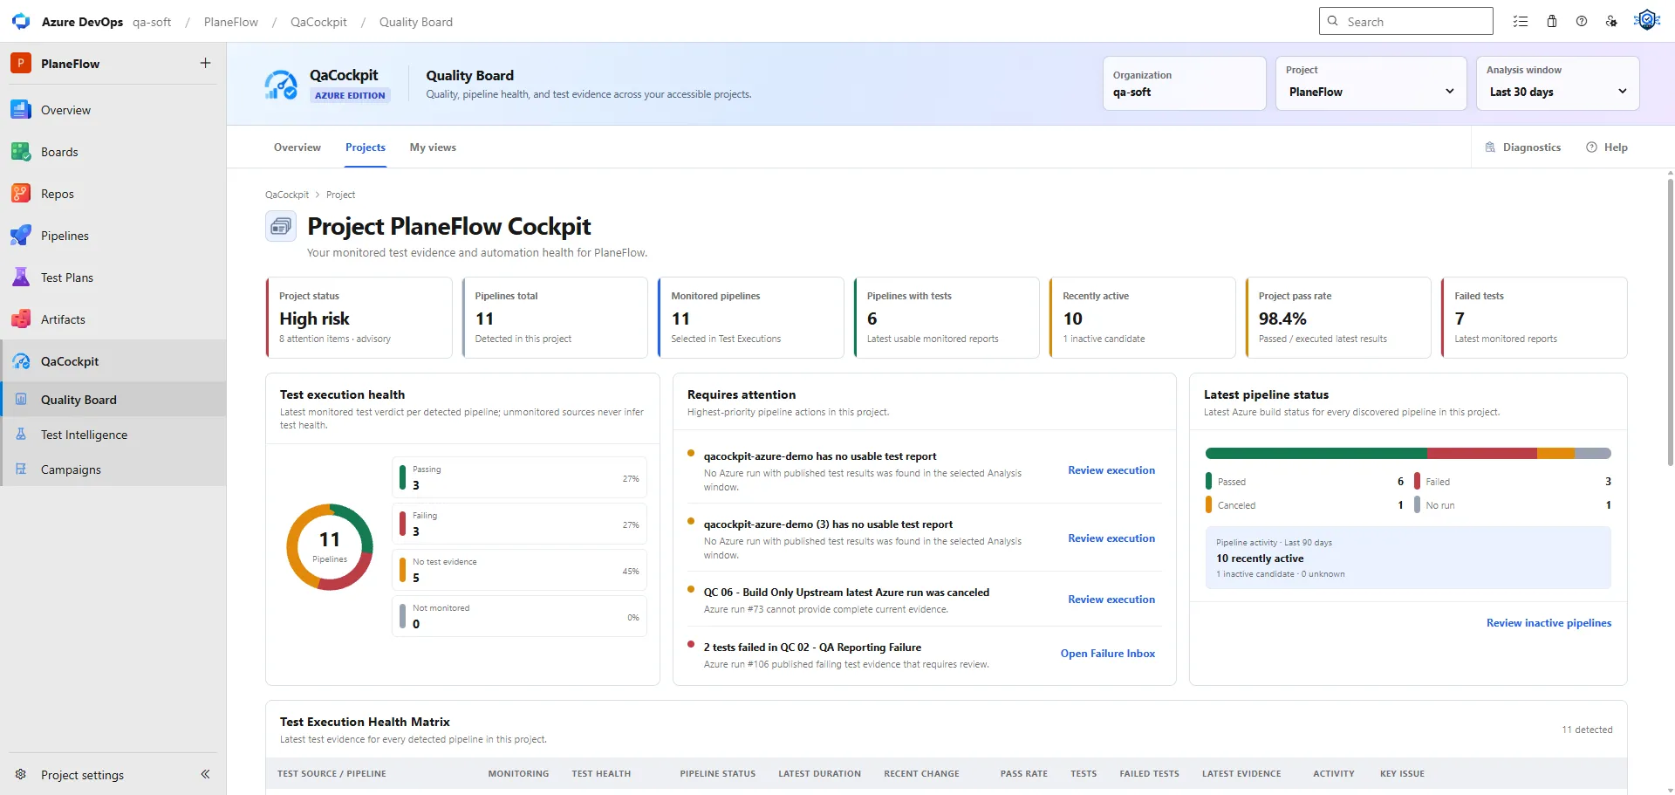The height and width of the screenshot is (795, 1675).
Task: Open Campaigns icon in sidebar
Action: pos(21,469)
